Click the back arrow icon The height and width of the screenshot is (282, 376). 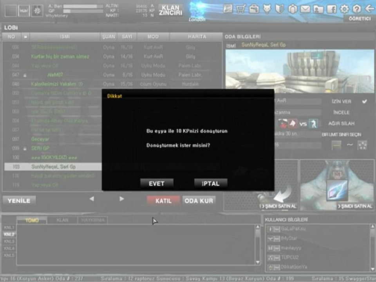[x=369, y=9]
